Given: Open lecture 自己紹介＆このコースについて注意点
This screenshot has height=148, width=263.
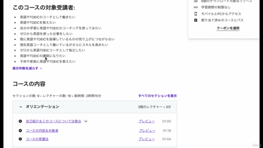Looking at the screenshot, I should pos(53,121).
